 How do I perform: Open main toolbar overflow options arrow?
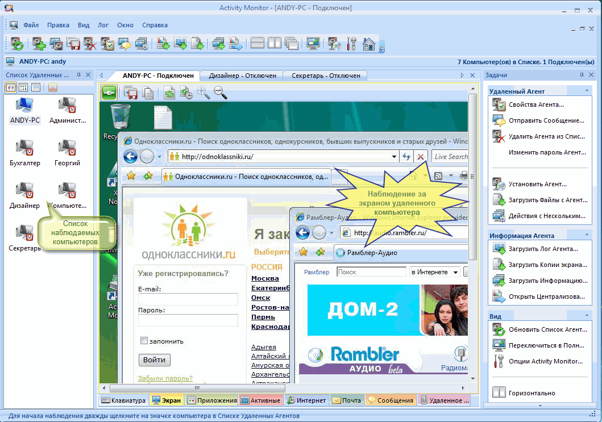[x=381, y=49]
